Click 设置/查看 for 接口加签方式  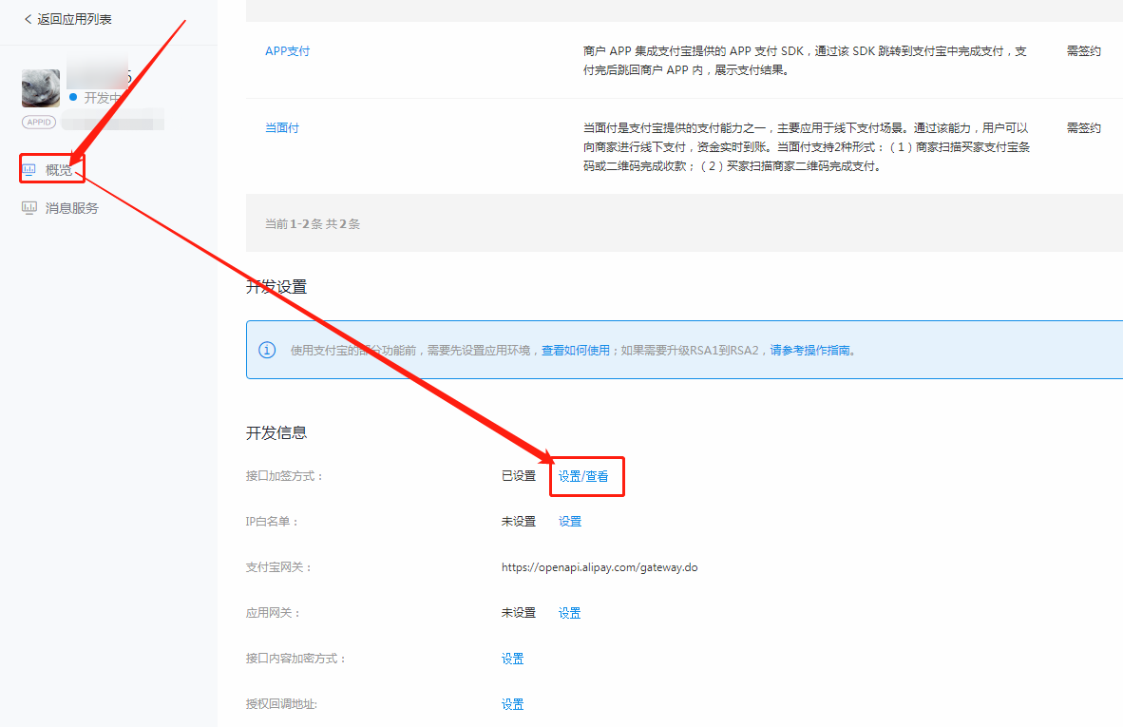(583, 476)
